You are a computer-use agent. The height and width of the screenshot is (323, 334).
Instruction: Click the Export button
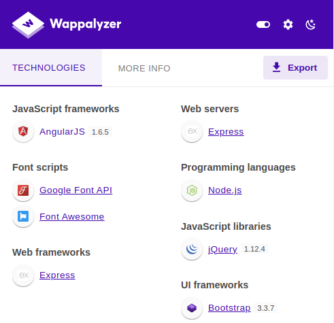[295, 67]
